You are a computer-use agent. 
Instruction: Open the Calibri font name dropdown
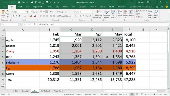[x=26, y=12]
